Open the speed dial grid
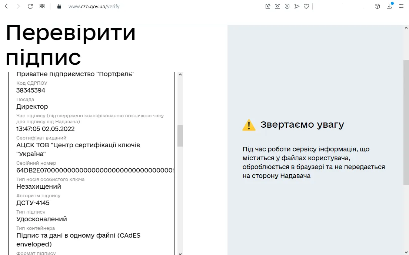The height and width of the screenshot is (255, 409). click(x=42, y=6)
